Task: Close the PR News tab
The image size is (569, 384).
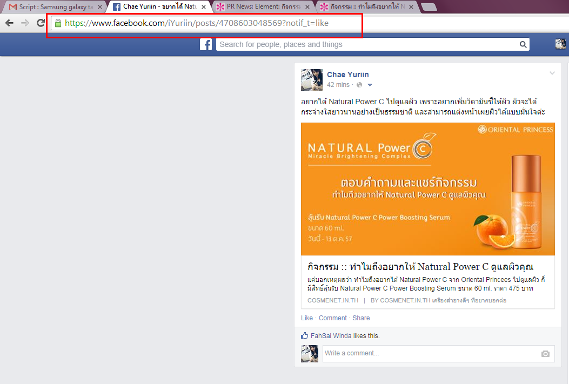Action: point(307,7)
